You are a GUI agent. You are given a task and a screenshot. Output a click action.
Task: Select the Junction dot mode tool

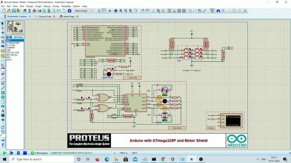(3, 33)
